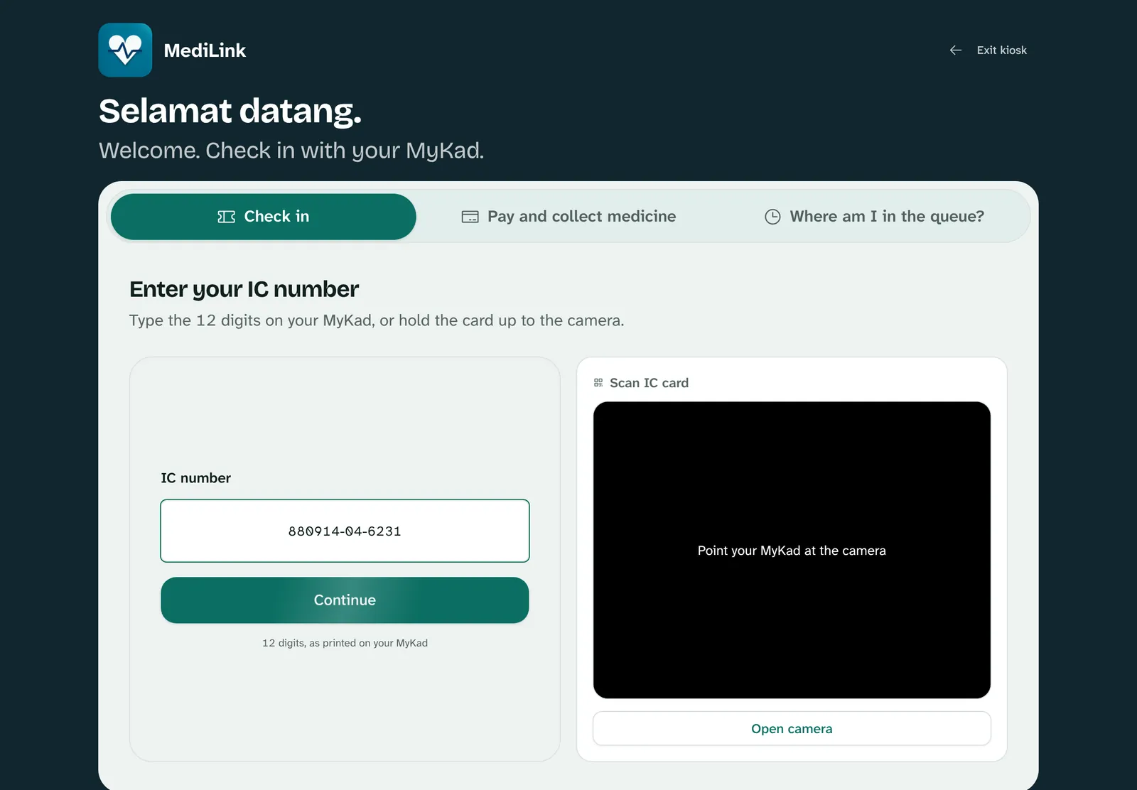The width and height of the screenshot is (1137, 790).
Task: Click the 'Selamat datang.' heading
Action: [x=230, y=112]
